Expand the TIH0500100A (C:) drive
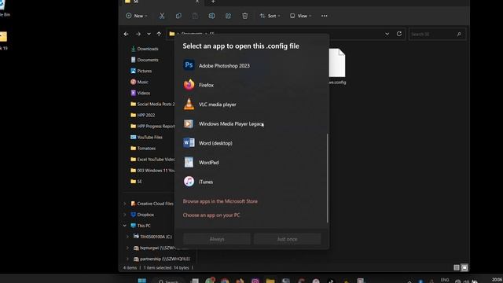The image size is (503, 283). [x=127, y=237]
